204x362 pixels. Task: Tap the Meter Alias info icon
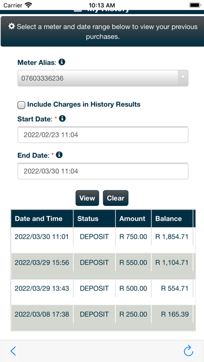(x=62, y=62)
